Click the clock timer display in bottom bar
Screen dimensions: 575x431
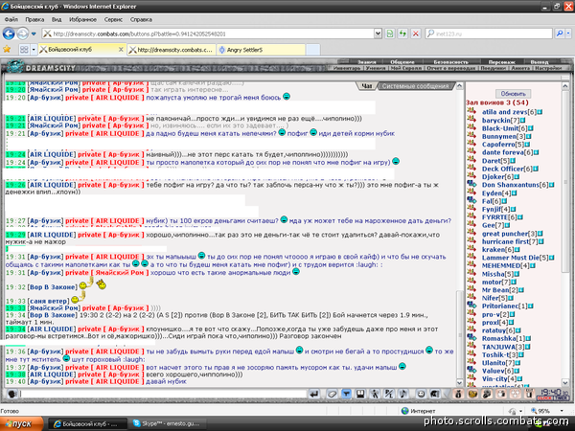553,394
